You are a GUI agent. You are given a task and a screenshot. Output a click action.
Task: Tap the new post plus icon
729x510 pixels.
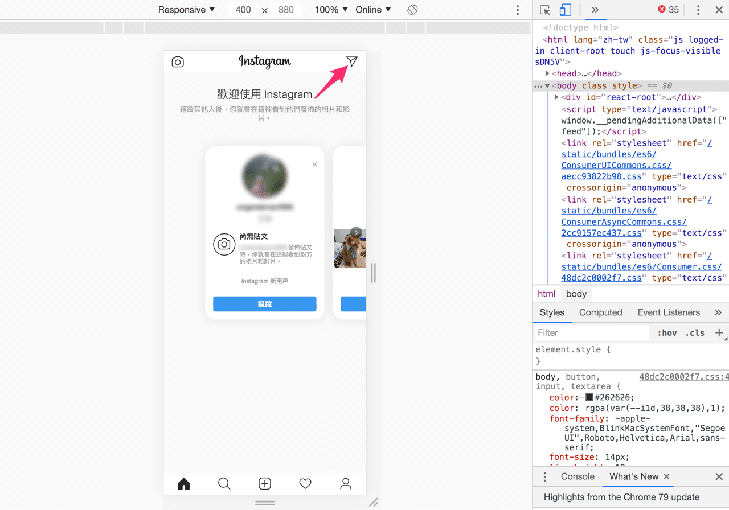tap(265, 484)
